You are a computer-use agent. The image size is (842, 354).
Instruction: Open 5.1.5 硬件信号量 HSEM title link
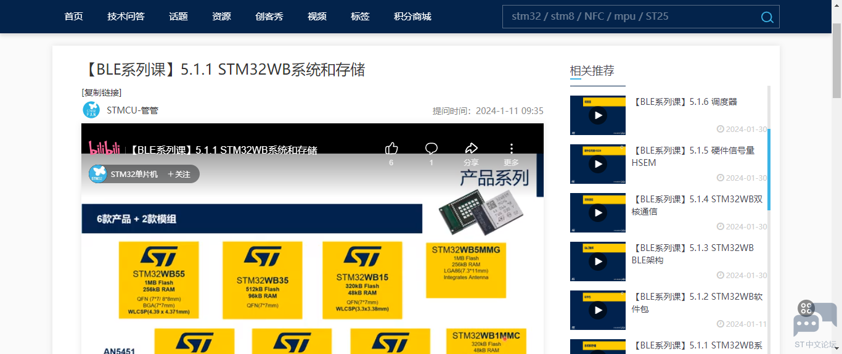point(693,157)
